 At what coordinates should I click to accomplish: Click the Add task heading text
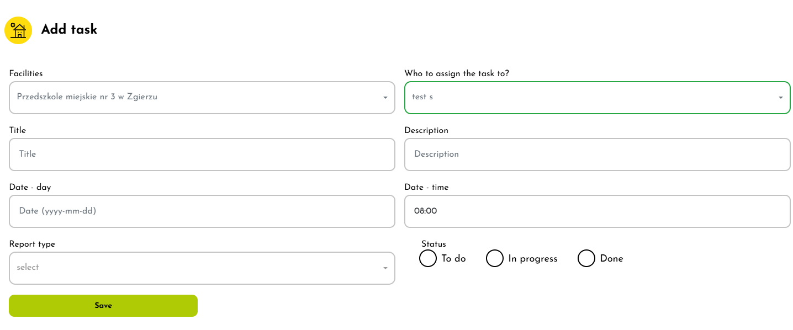[x=69, y=30]
